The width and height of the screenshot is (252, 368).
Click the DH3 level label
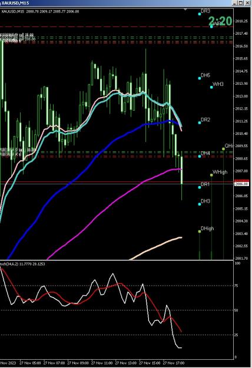click(x=205, y=201)
